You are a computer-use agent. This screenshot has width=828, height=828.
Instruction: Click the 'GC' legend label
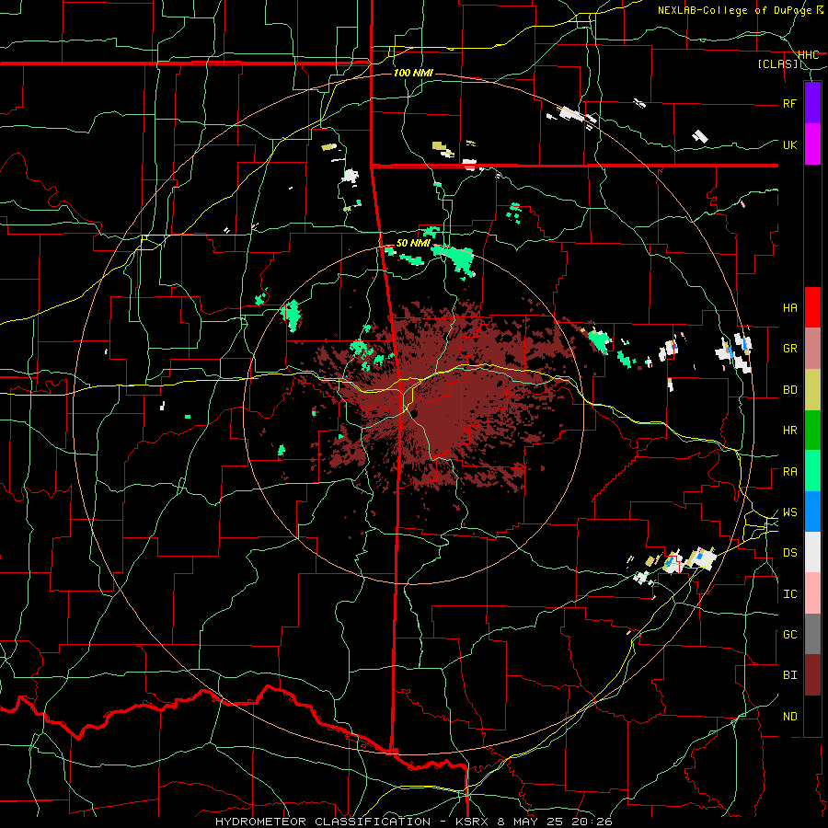(789, 635)
